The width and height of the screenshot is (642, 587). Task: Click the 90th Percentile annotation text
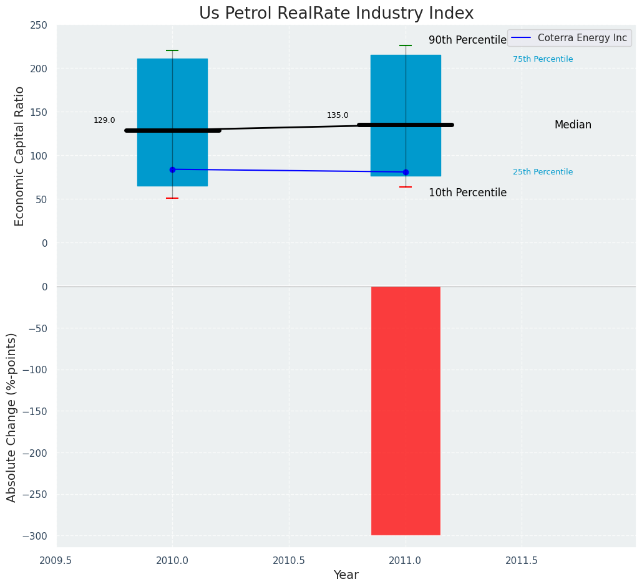[467, 40]
